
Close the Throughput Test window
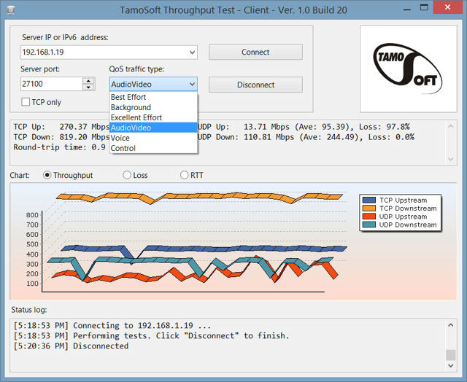tap(447, 7)
